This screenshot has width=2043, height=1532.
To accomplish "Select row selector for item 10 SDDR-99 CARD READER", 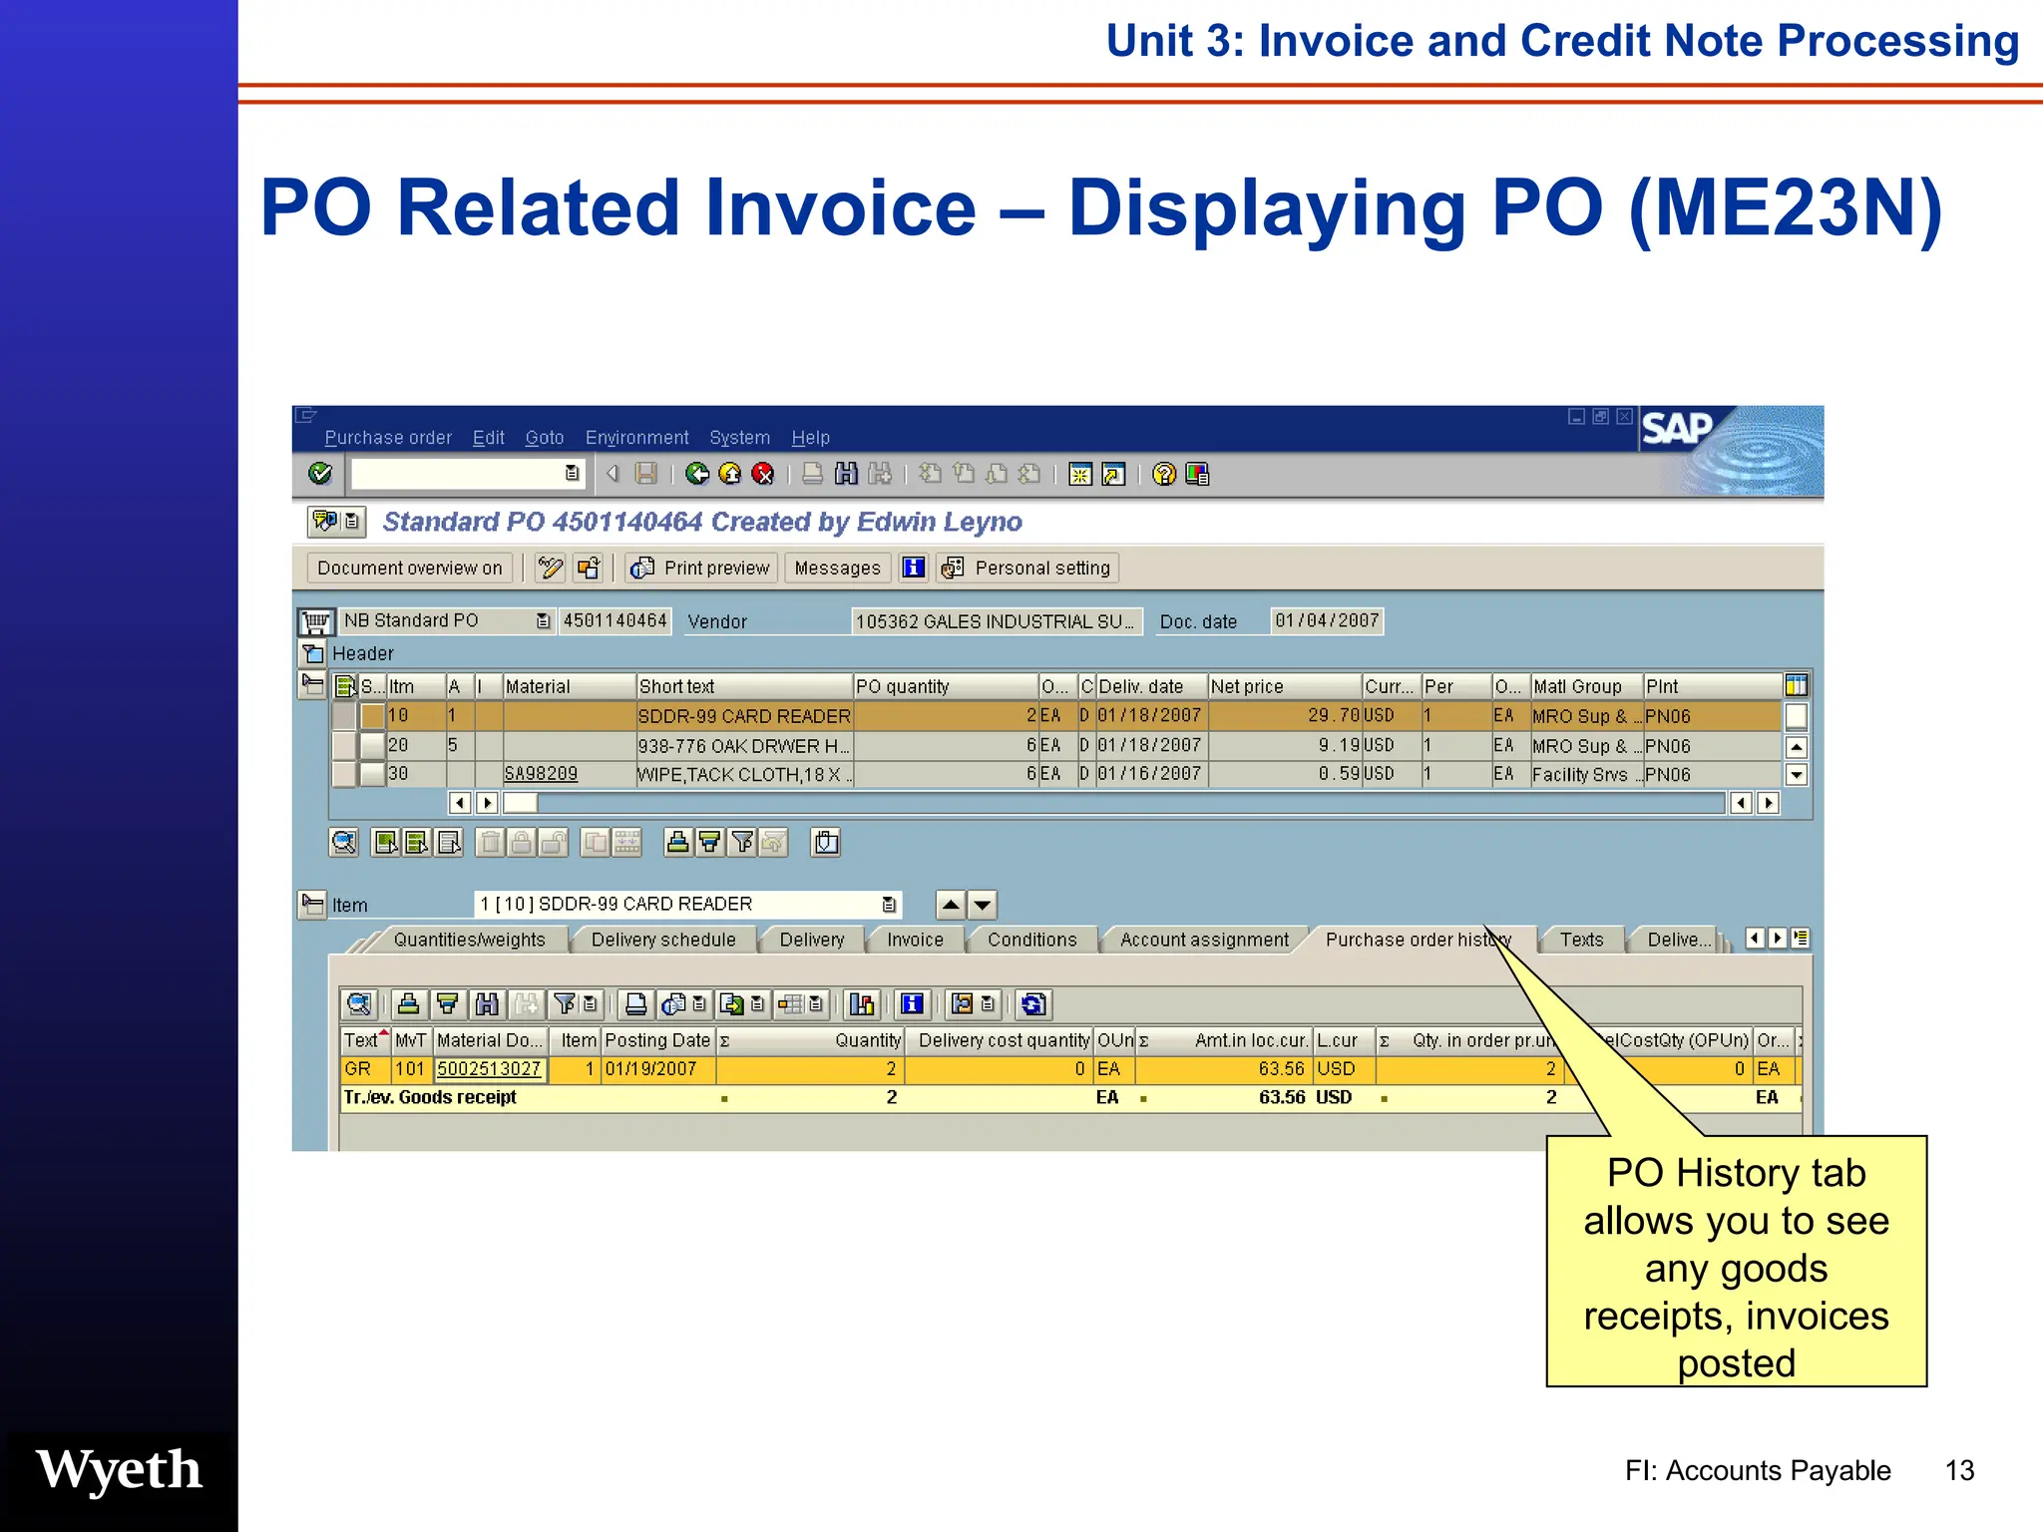I will [x=343, y=716].
